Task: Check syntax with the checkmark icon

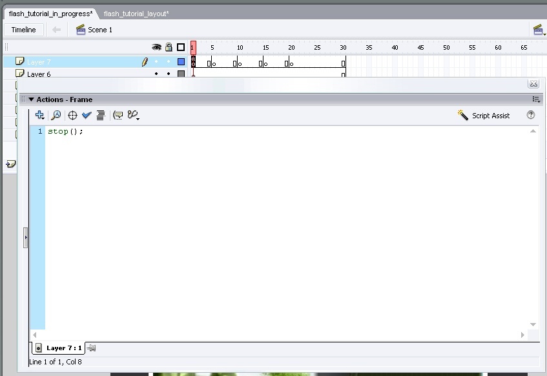Action: point(87,115)
